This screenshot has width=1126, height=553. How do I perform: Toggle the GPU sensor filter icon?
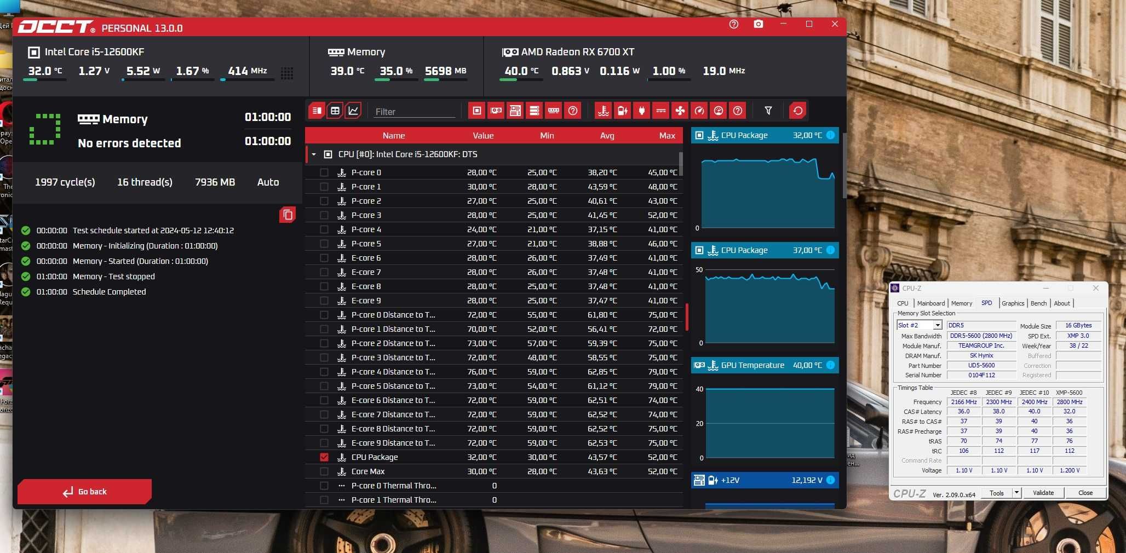click(x=496, y=111)
